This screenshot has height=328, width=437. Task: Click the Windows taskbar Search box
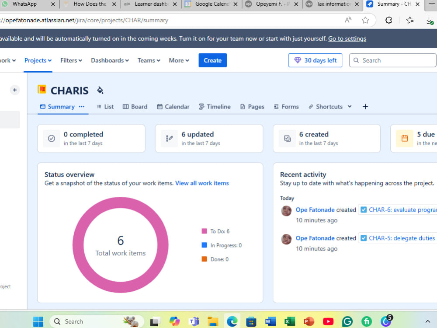[x=97, y=321]
